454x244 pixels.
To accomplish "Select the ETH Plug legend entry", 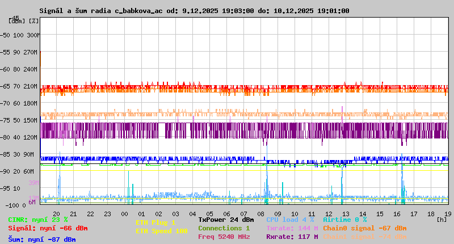I will 155,222.
